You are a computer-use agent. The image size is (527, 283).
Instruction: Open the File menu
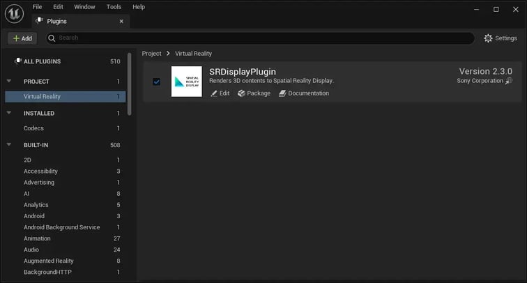(38, 7)
